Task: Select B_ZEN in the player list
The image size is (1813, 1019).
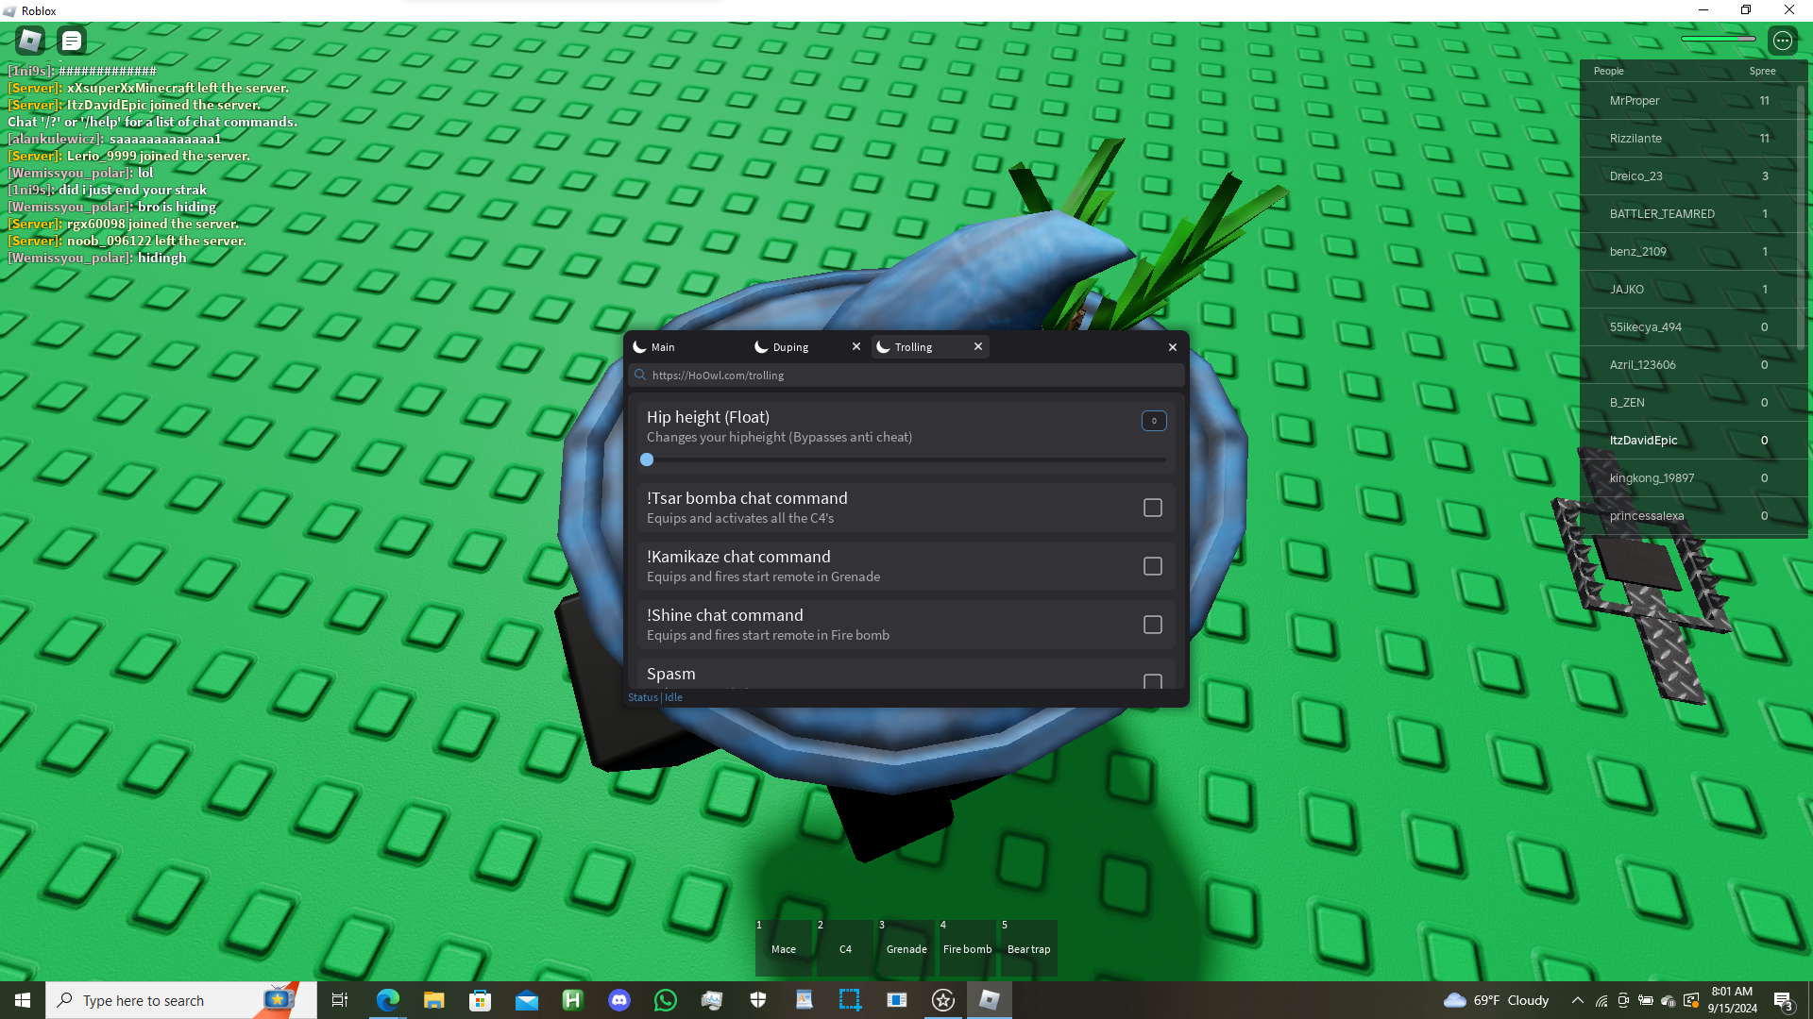Action: click(1688, 403)
